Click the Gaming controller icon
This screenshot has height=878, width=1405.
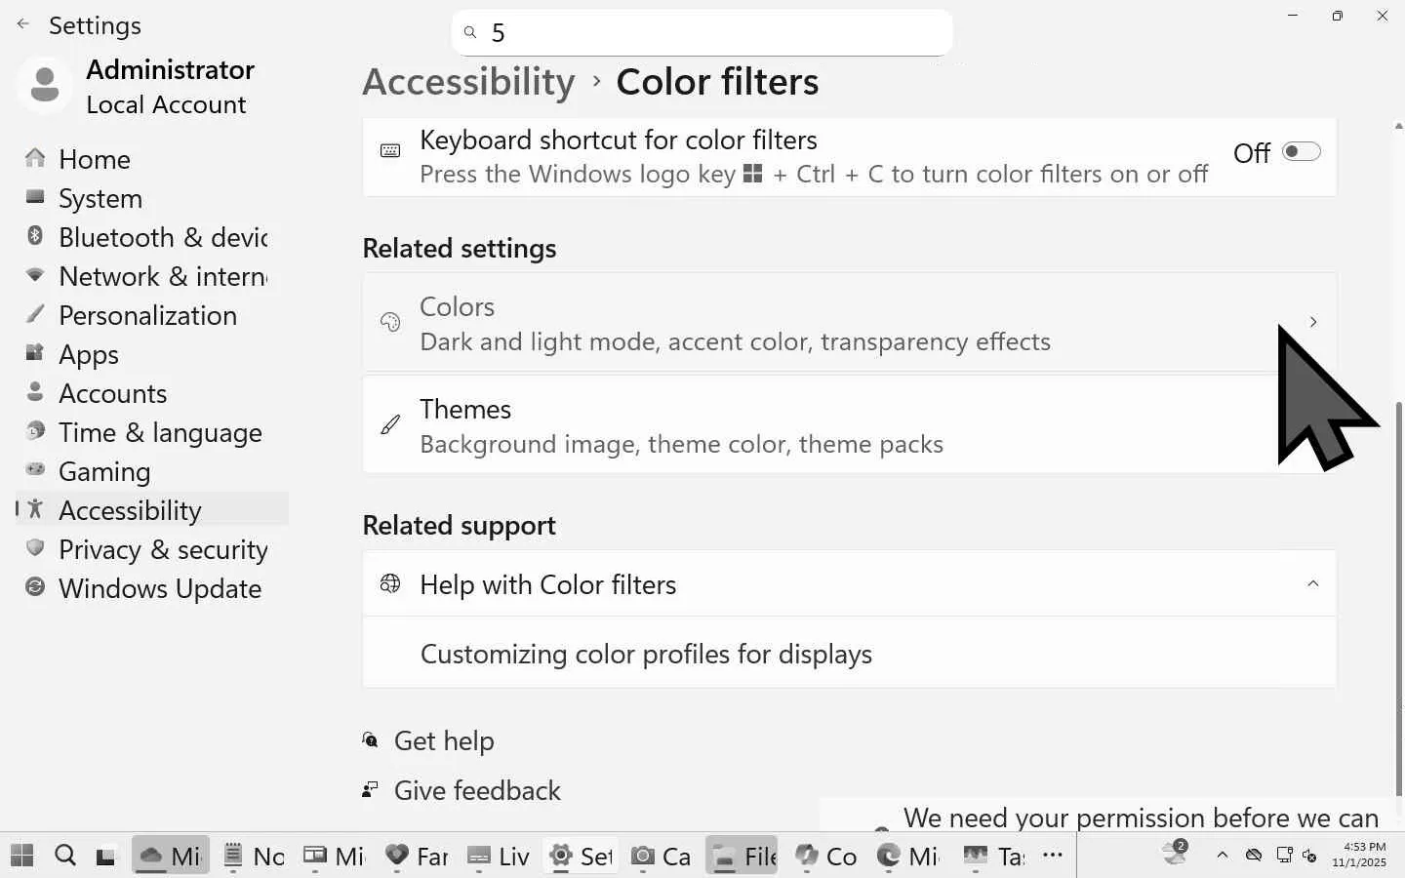(35, 470)
